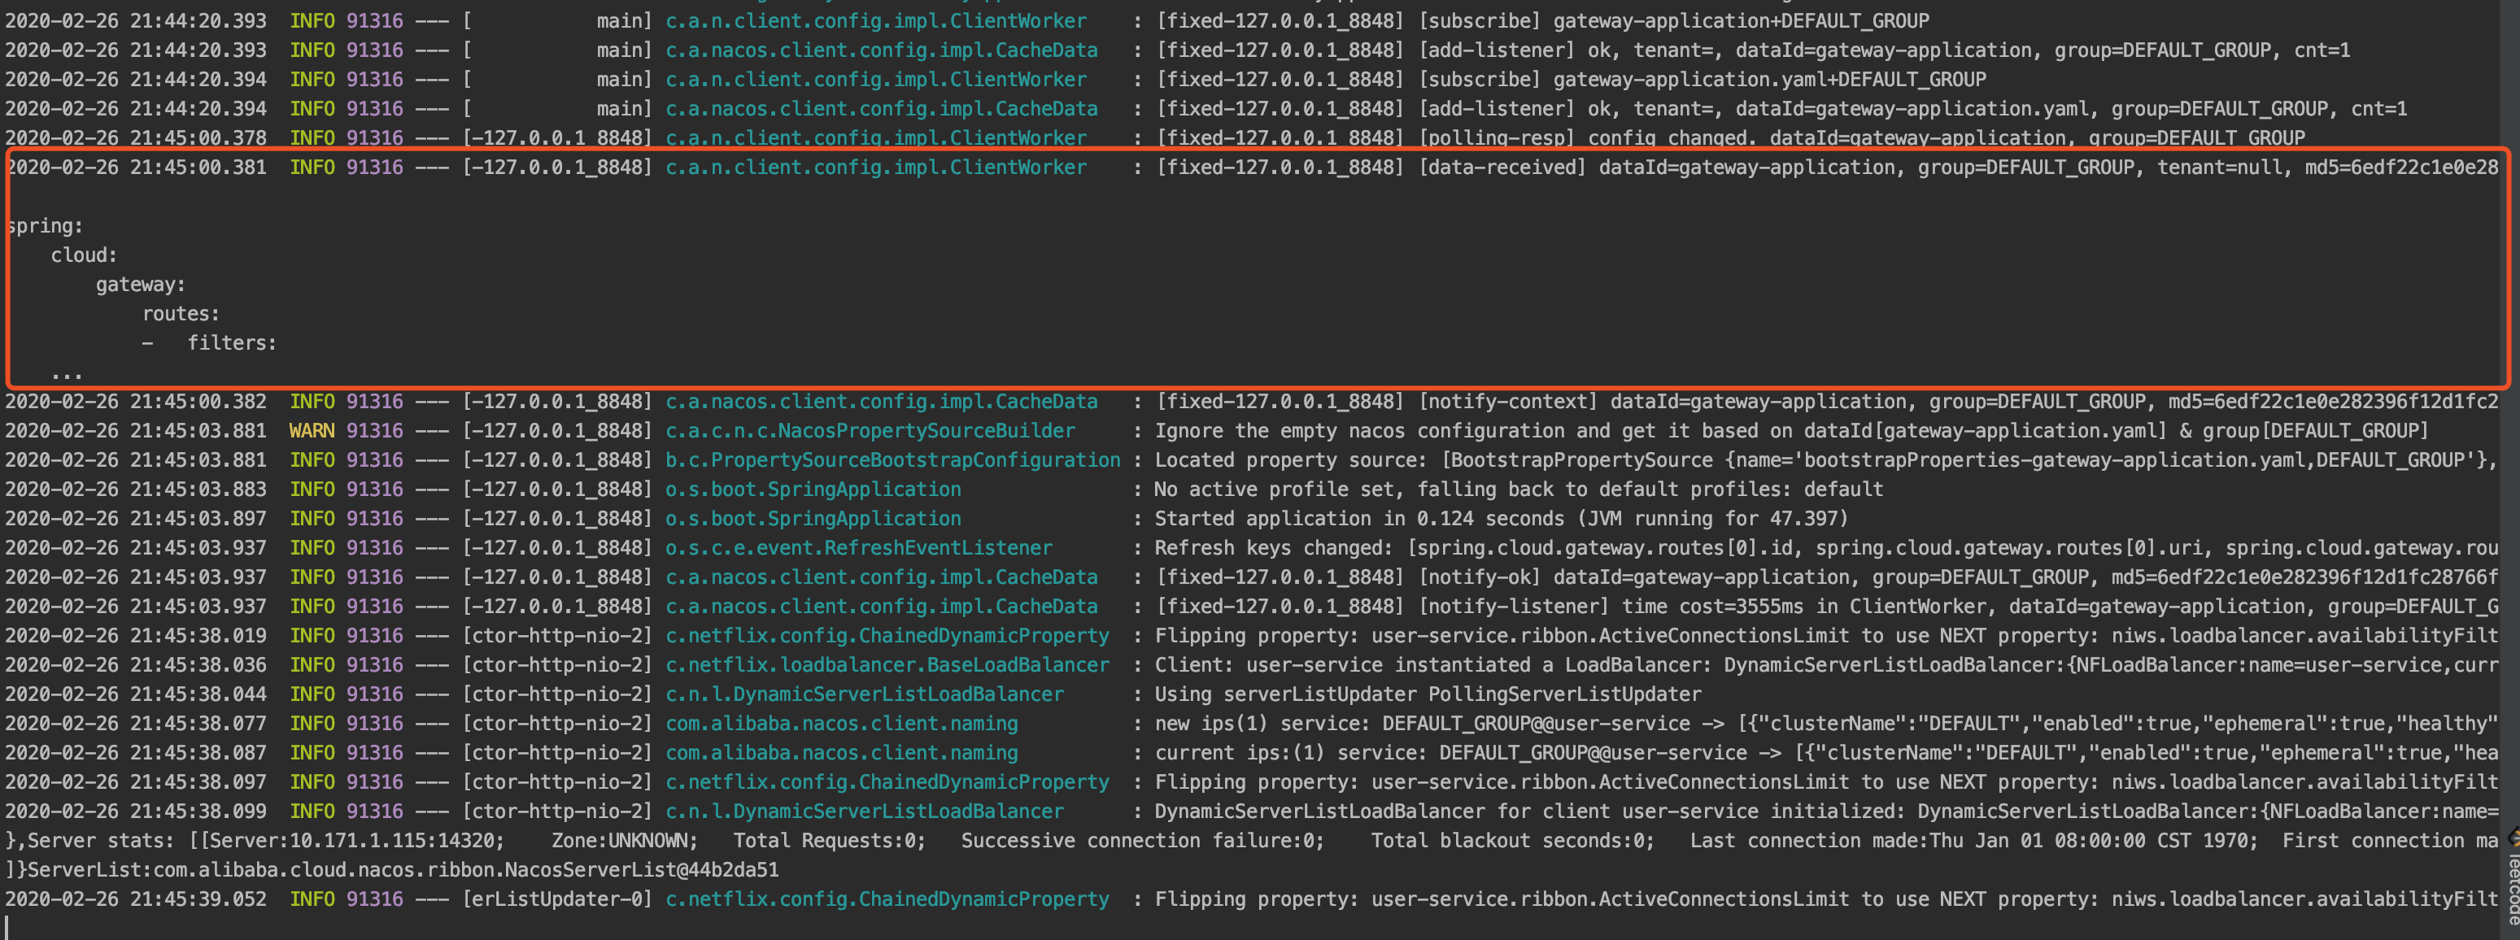Click the INFO level marker on the first line
The width and height of the screenshot is (2520, 940).
coord(312,19)
